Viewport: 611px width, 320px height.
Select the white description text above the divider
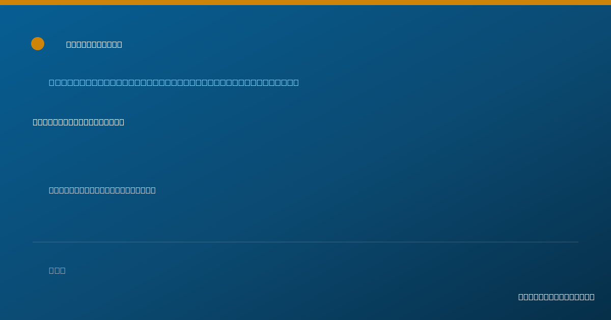tap(102, 190)
